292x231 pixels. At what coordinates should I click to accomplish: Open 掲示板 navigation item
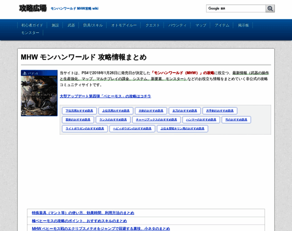[243, 25]
